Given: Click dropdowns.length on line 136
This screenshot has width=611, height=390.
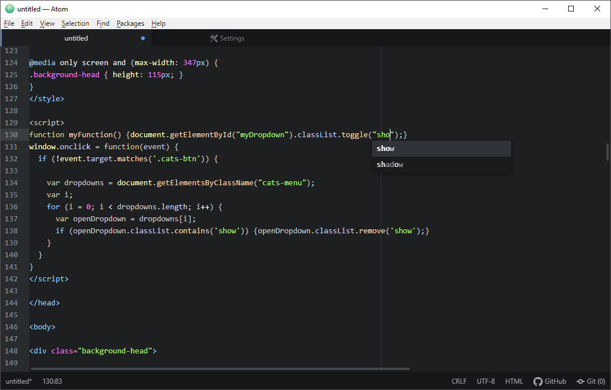Looking at the screenshot, I should (152, 206).
